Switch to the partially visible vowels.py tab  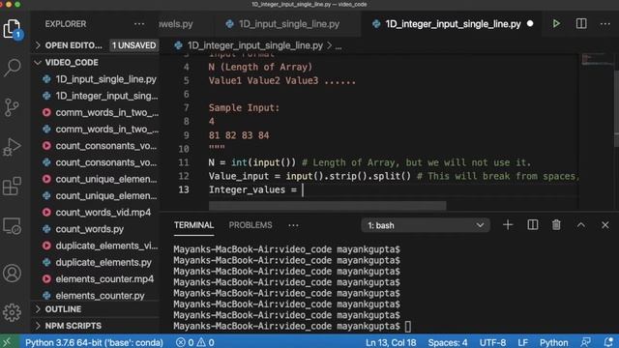click(x=176, y=23)
